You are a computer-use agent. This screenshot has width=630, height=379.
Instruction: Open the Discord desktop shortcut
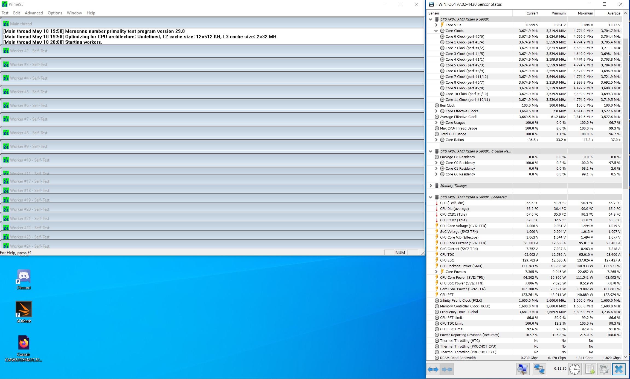(x=24, y=279)
